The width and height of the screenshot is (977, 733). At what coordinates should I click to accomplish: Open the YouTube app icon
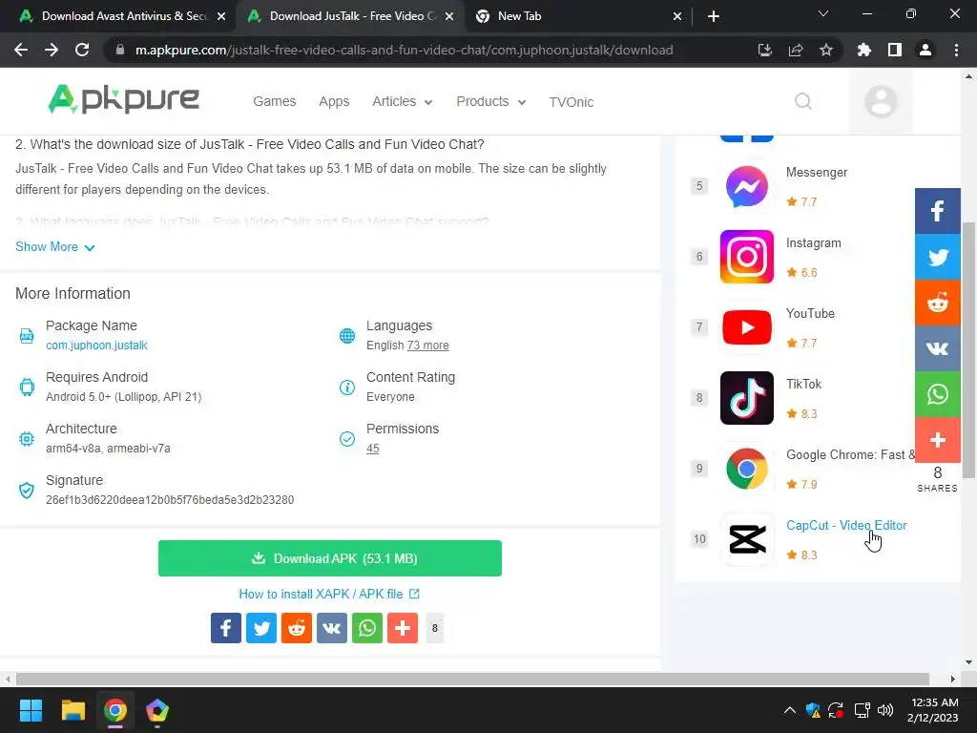coord(746,327)
